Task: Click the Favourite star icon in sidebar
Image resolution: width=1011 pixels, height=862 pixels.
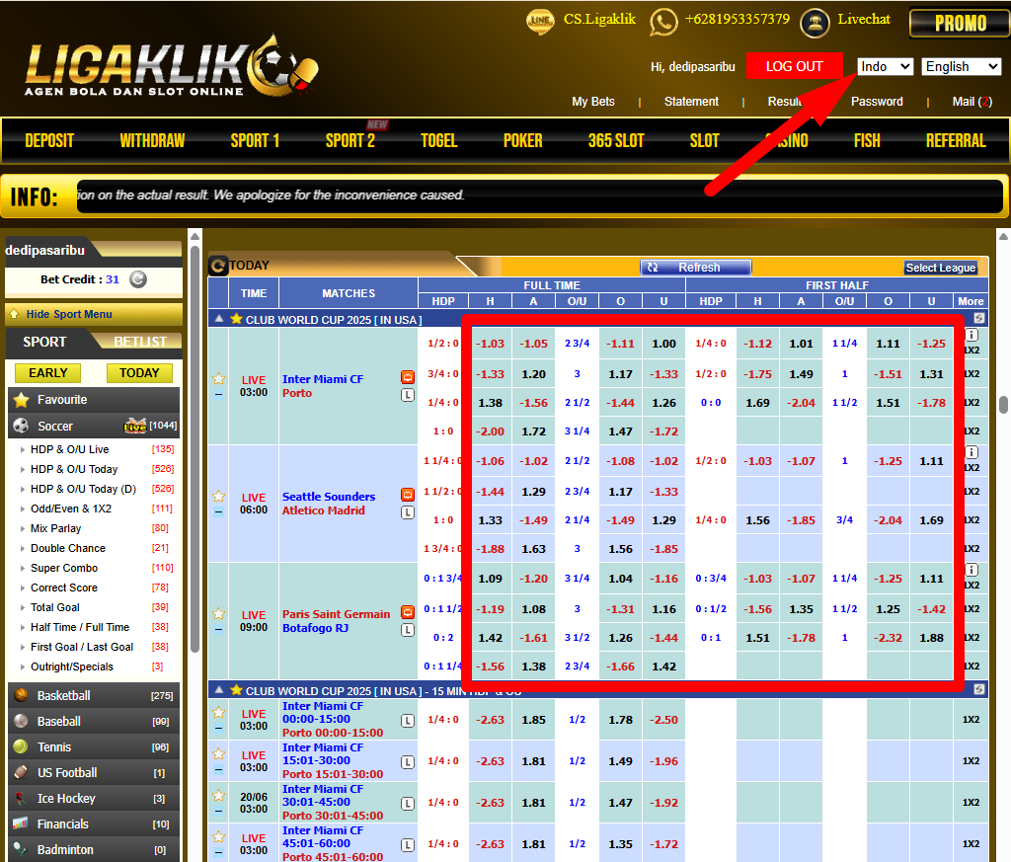Action: click(22, 400)
